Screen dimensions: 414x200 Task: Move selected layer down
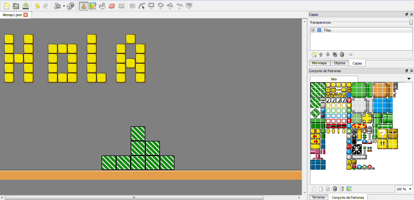pos(328,55)
